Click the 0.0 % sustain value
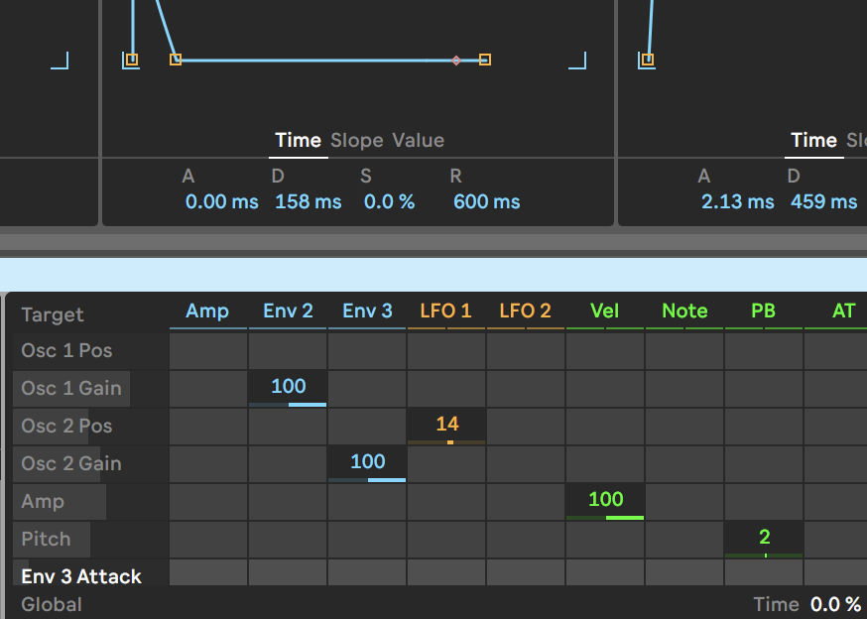This screenshot has width=867, height=619. tap(389, 201)
